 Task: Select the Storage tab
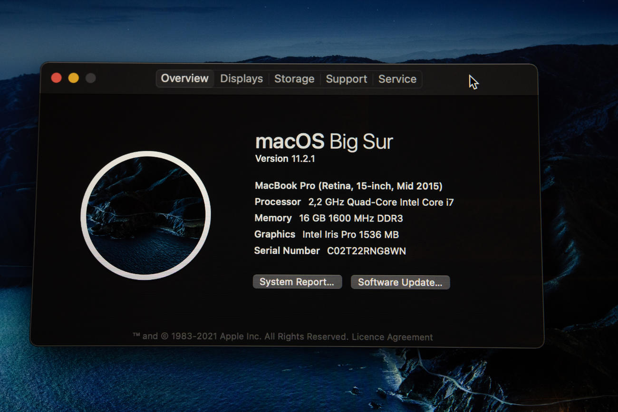point(294,79)
